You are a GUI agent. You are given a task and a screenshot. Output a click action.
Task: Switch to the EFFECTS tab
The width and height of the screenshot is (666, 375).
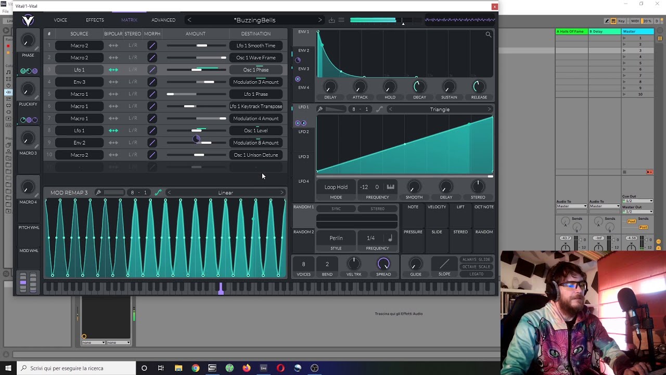pyautogui.click(x=95, y=20)
